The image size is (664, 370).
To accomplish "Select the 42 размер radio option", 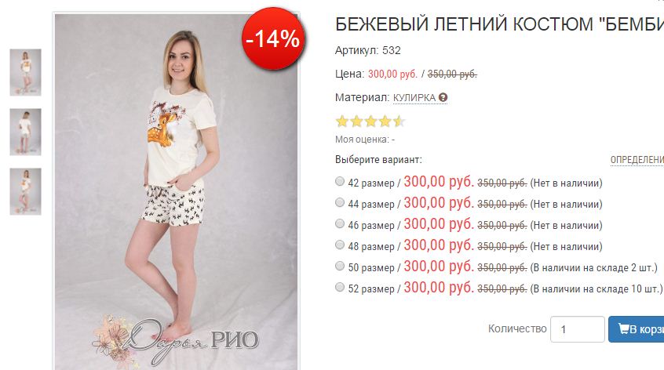I will click(x=340, y=181).
